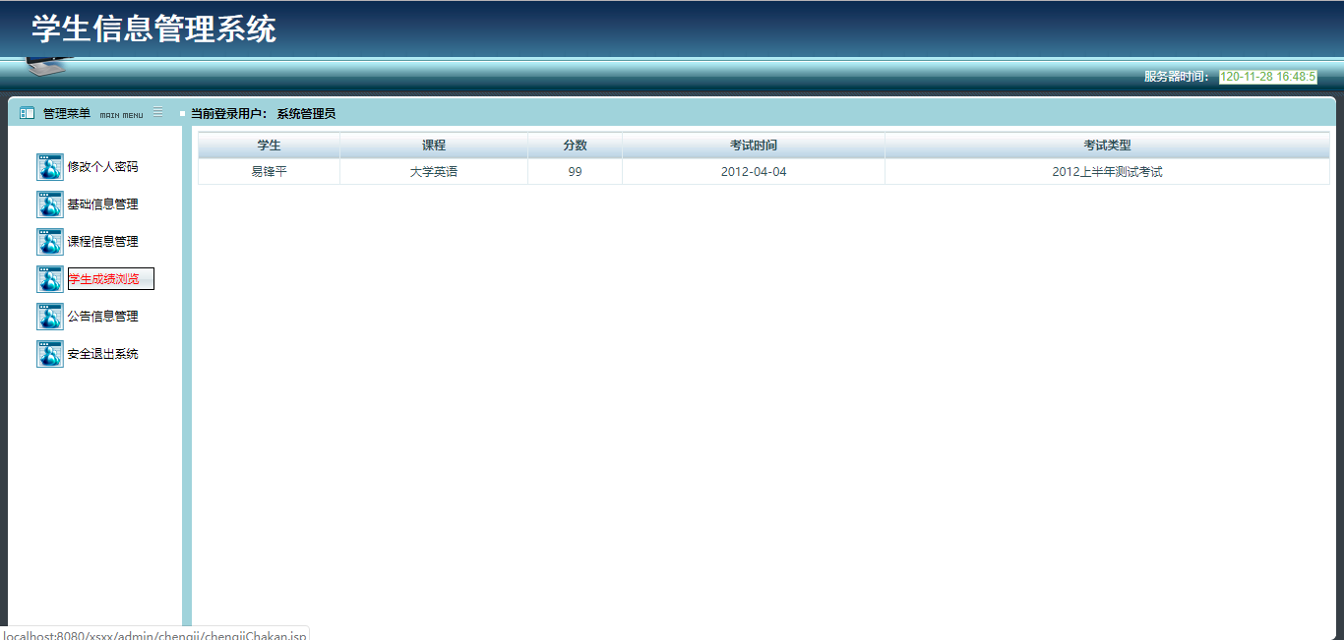This screenshot has width=1344, height=640.
Task: Click the icon beside 安全退出系统
Action: pos(50,354)
